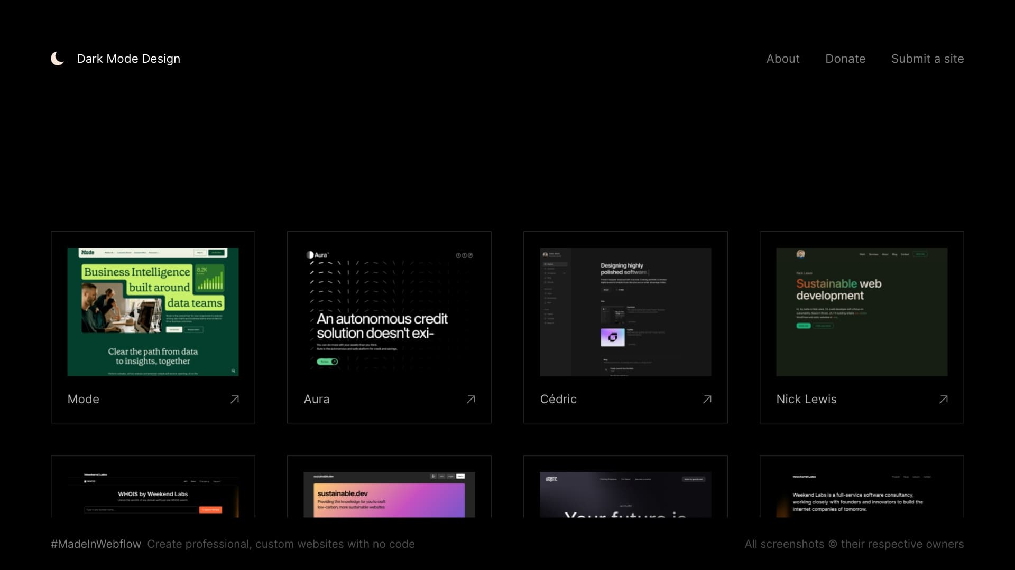Click the Nick Lewis card title
The image size is (1015, 570).
806,399
